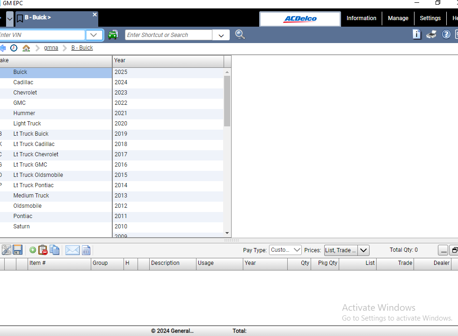Remove item with the clipboard minus icon

[x=43, y=250]
